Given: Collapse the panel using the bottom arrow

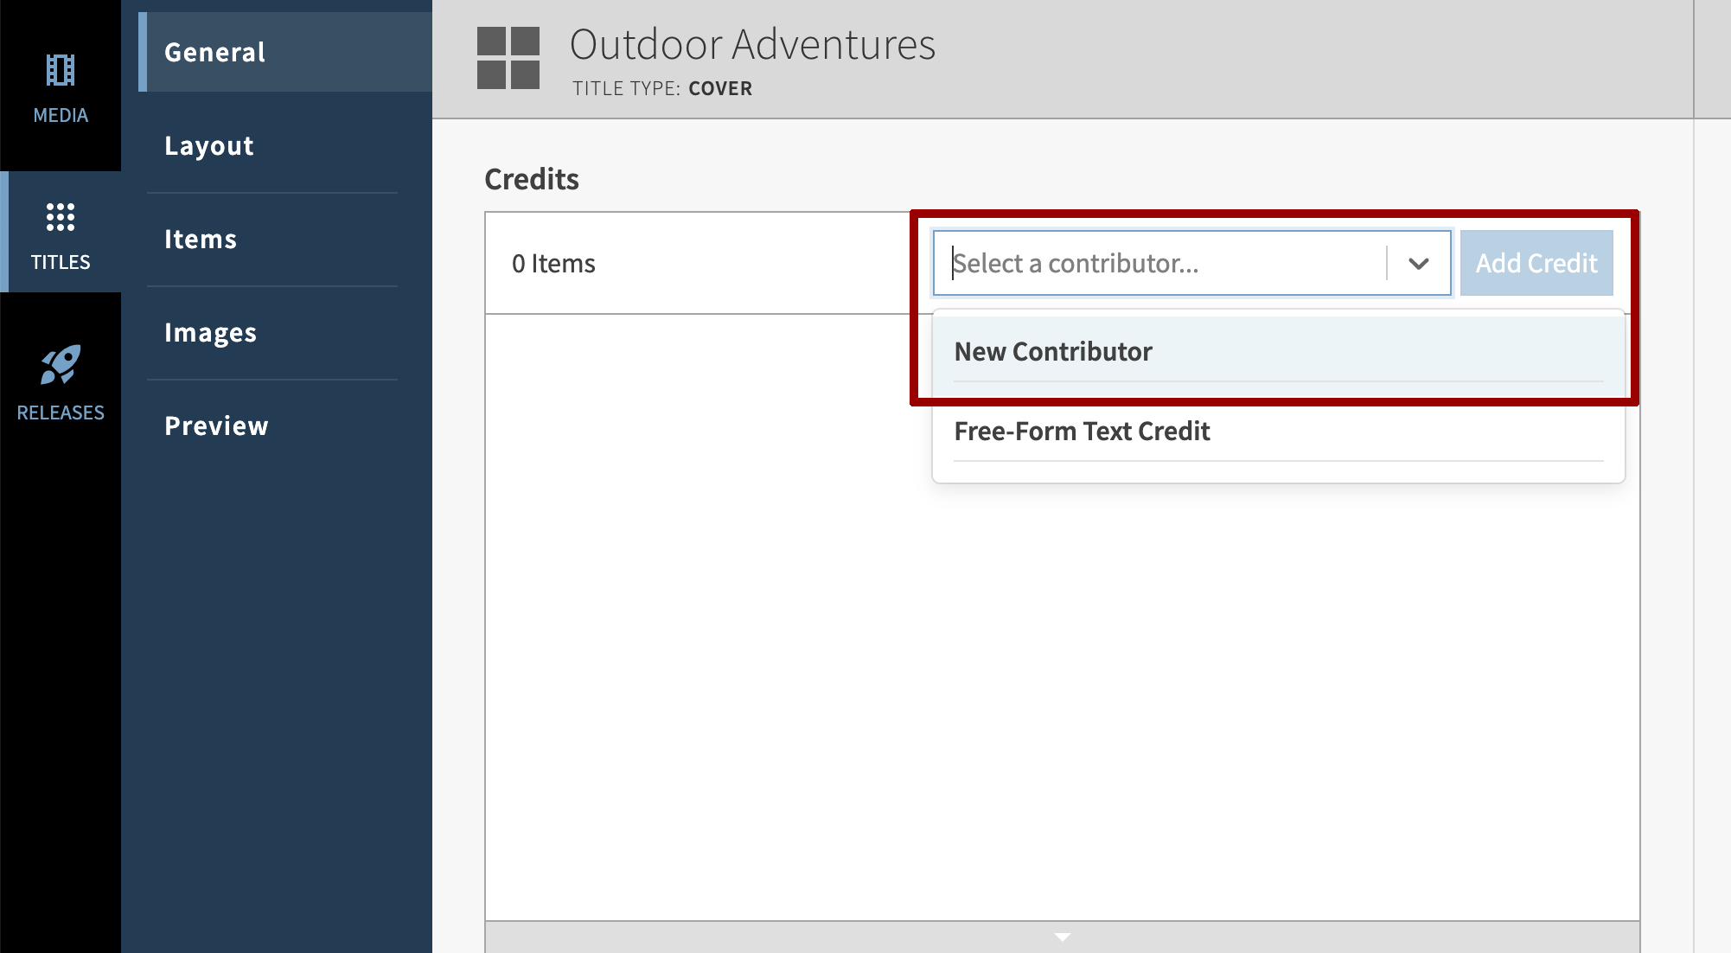Looking at the screenshot, I should pos(1063,937).
